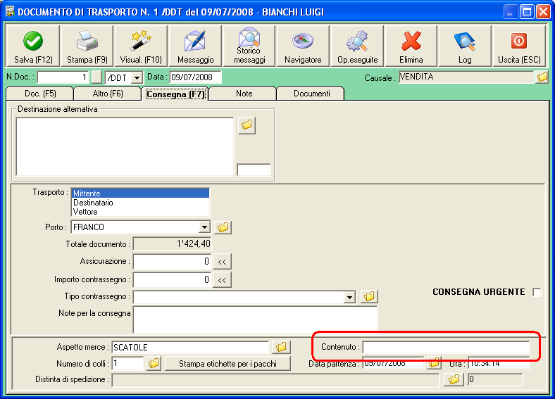Click the Totale documento value 1'424,40
The image size is (555, 399).
tap(172, 243)
